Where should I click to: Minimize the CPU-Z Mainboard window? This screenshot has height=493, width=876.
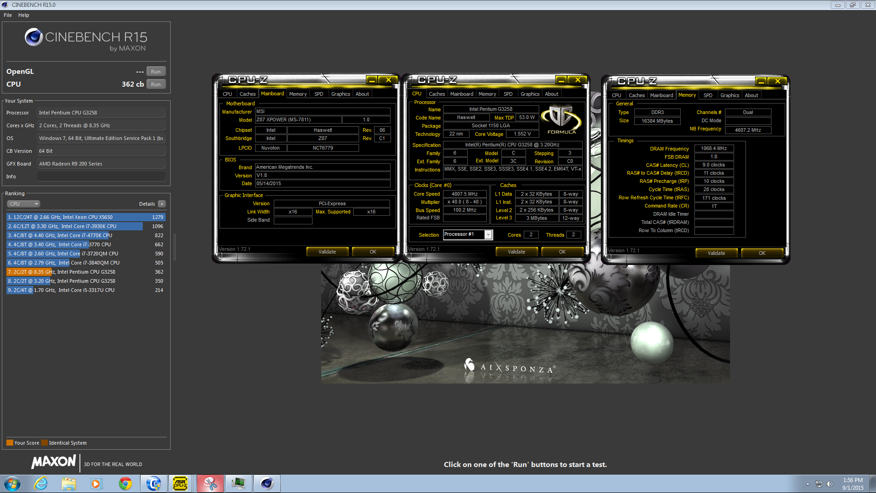click(372, 80)
